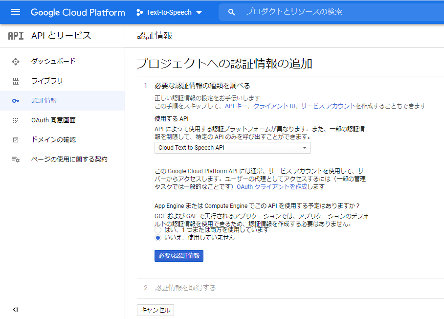
Task: Click the OAuth 同意画面 icon
Action: tap(16, 120)
